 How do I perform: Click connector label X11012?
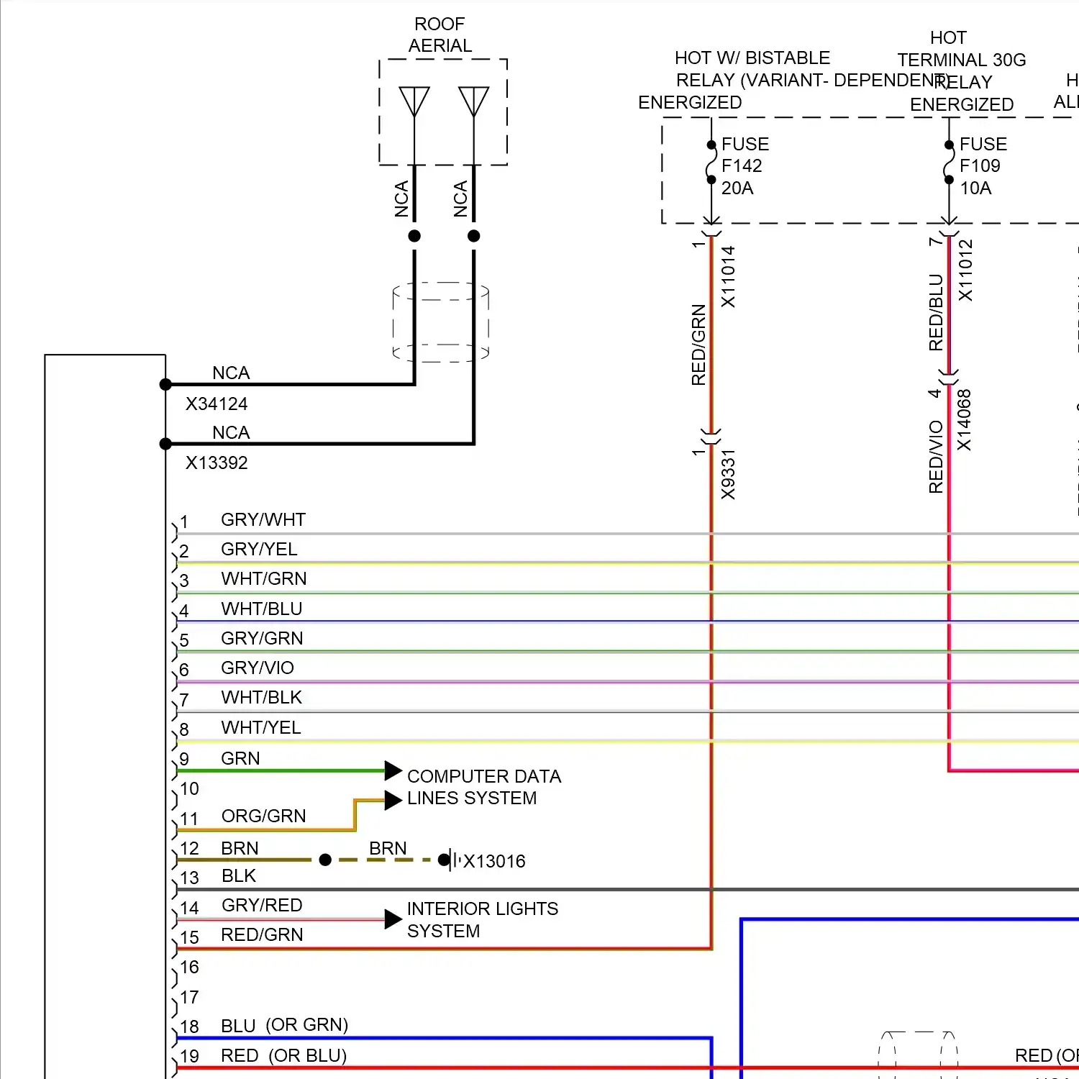click(x=966, y=270)
